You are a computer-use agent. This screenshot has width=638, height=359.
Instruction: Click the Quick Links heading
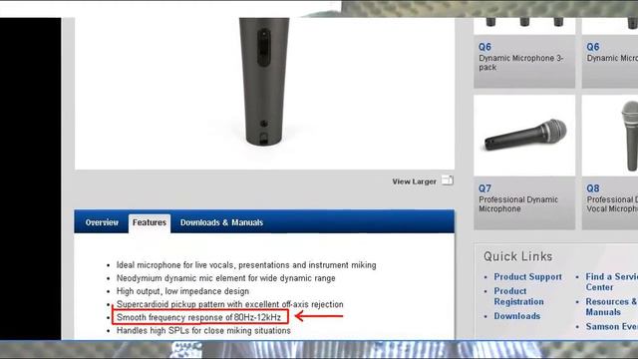518,256
